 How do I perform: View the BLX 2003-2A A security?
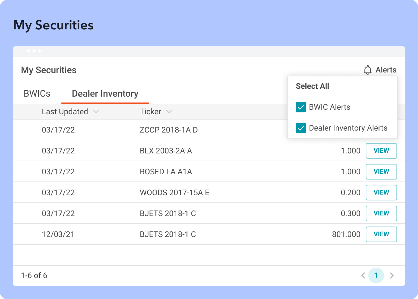(x=381, y=151)
